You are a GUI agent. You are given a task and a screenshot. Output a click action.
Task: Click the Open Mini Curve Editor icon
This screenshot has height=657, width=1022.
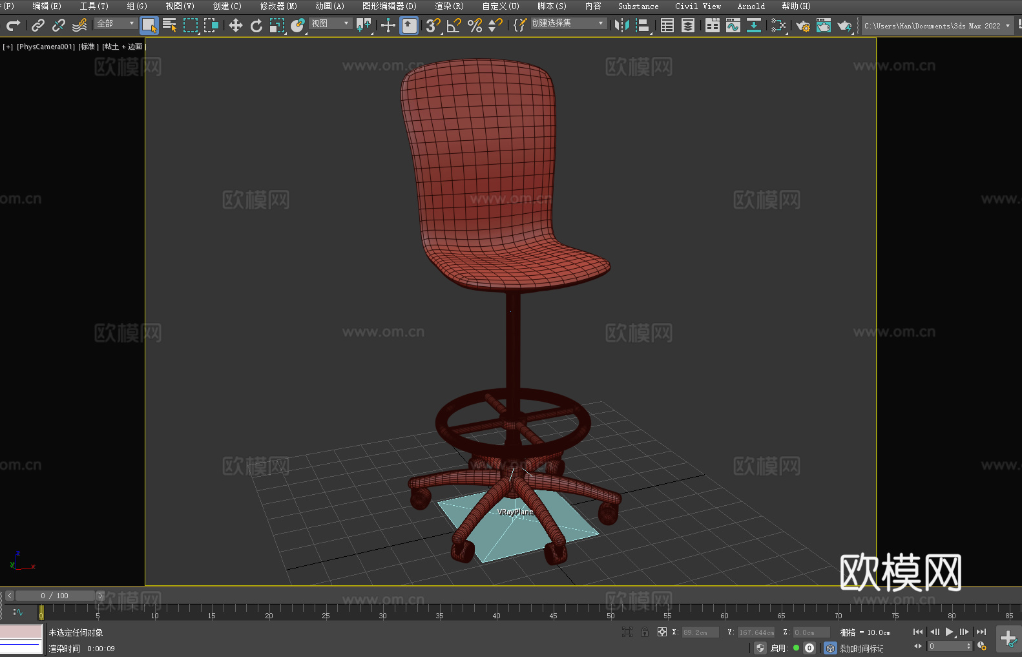coord(17,612)
